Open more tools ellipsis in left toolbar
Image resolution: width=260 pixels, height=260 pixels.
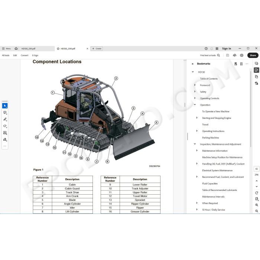pyautogui.click(x=5, y=146)
